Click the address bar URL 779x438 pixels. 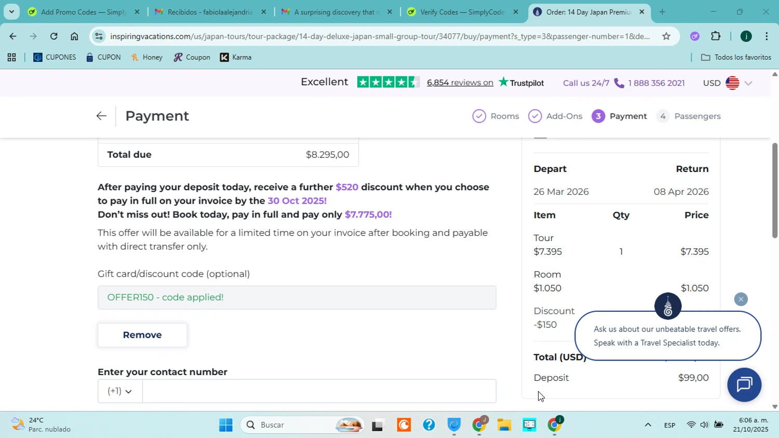click(x=380, y=36)
